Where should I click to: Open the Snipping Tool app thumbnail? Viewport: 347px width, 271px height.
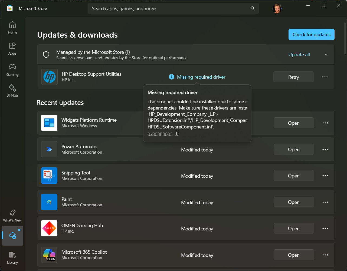pyautogui.click(x=49, y=176)
